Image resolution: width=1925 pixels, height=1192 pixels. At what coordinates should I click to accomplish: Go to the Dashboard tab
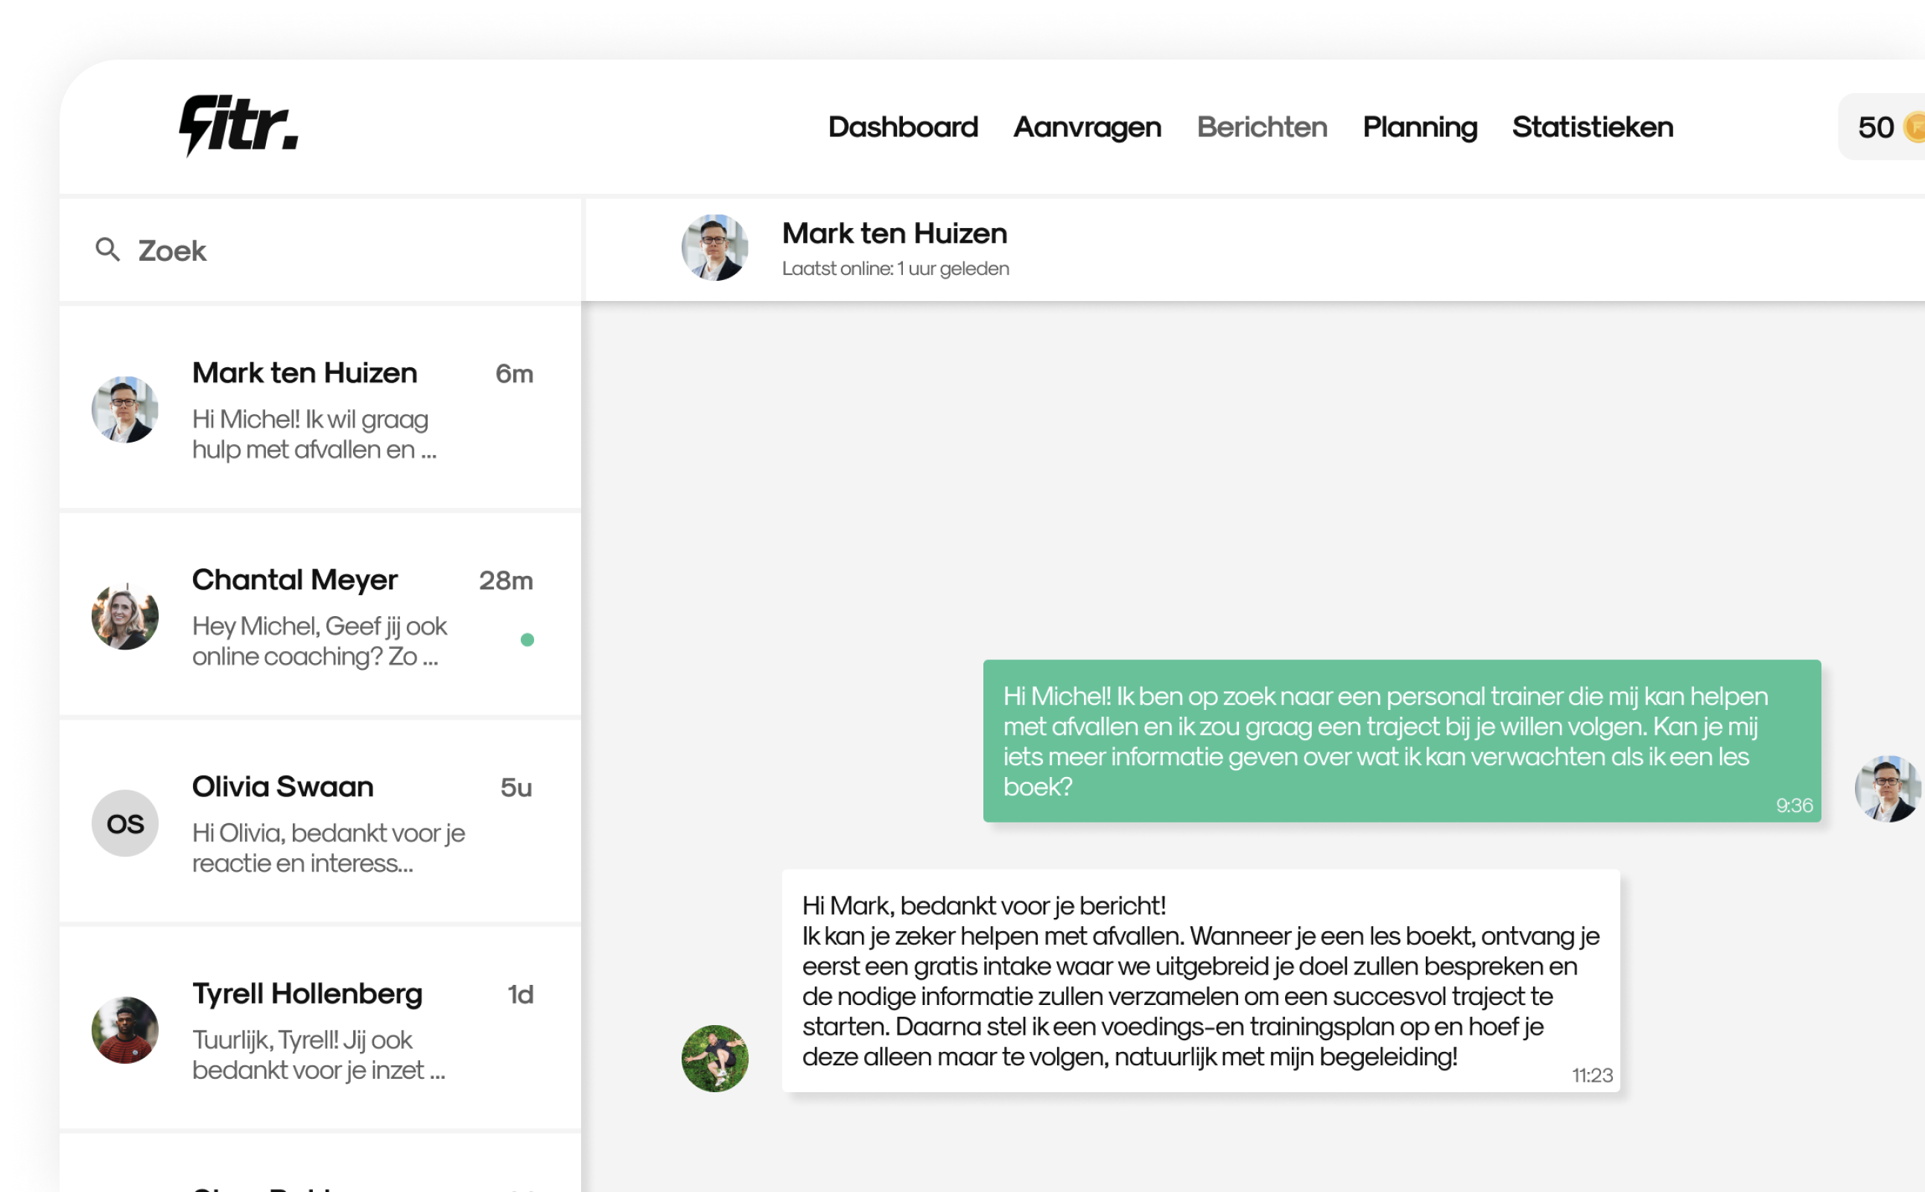tap(904, 127)
